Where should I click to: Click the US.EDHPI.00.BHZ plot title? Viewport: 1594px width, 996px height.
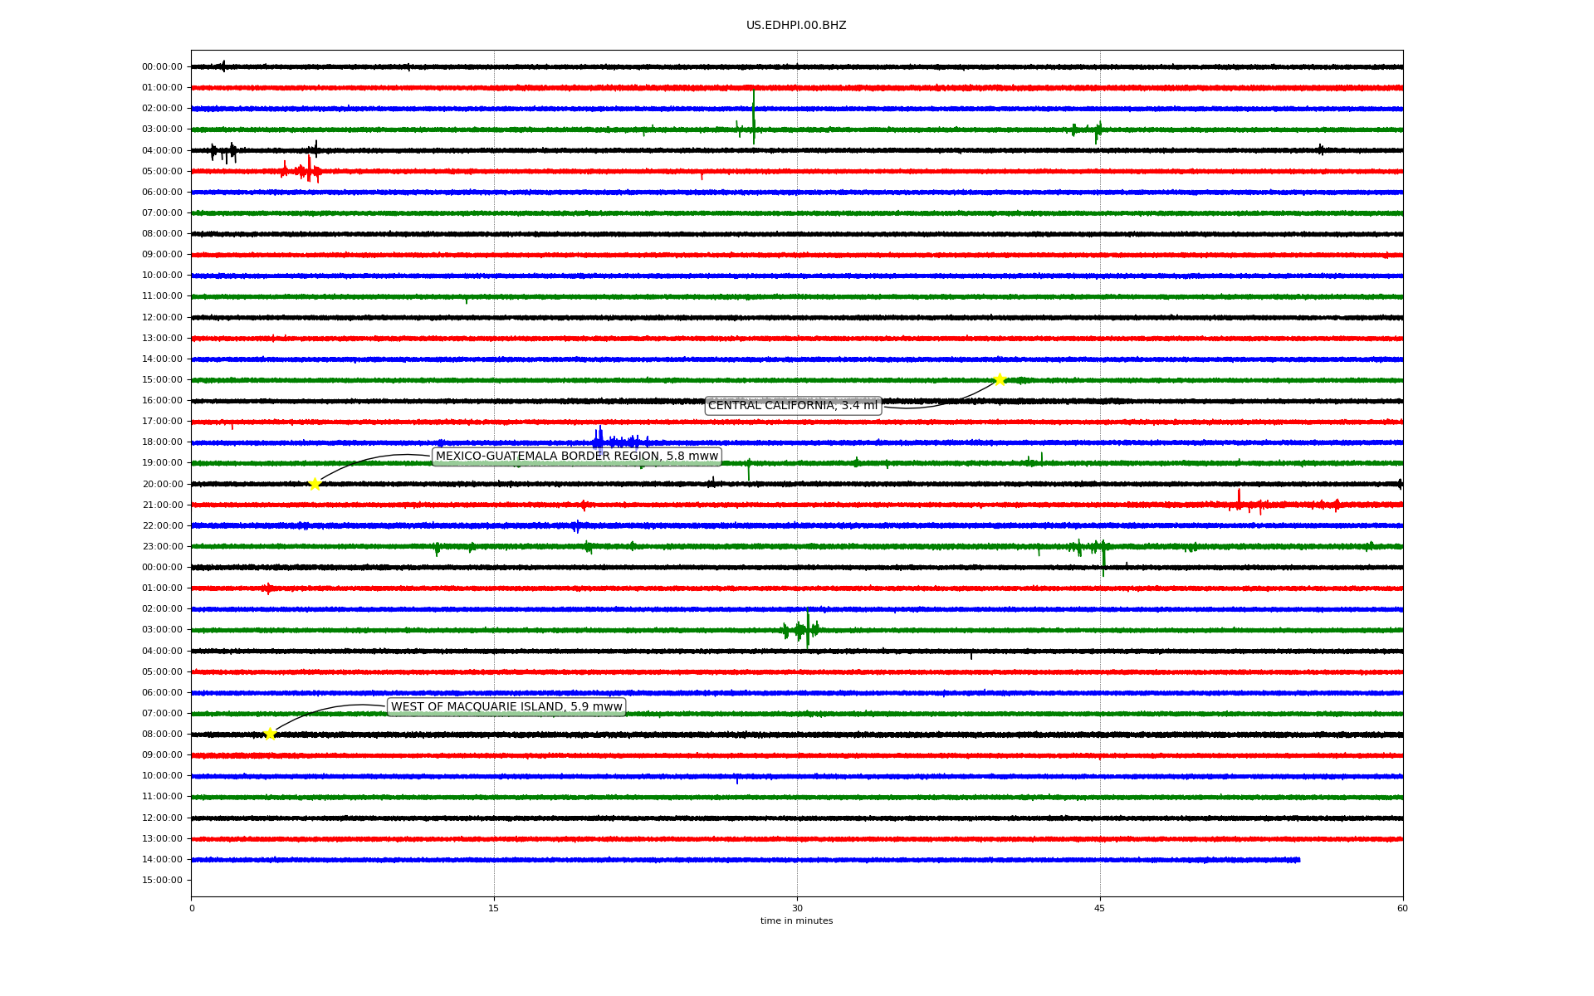point(795,26)
